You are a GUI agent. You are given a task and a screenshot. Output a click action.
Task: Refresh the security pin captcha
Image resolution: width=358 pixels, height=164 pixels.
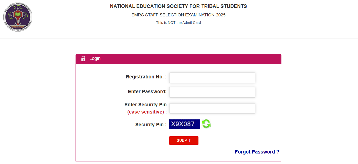pyautogui.click(x=206, y=124)
